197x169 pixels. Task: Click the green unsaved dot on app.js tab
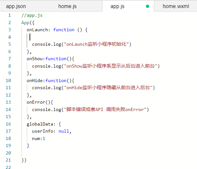point(148,6)
